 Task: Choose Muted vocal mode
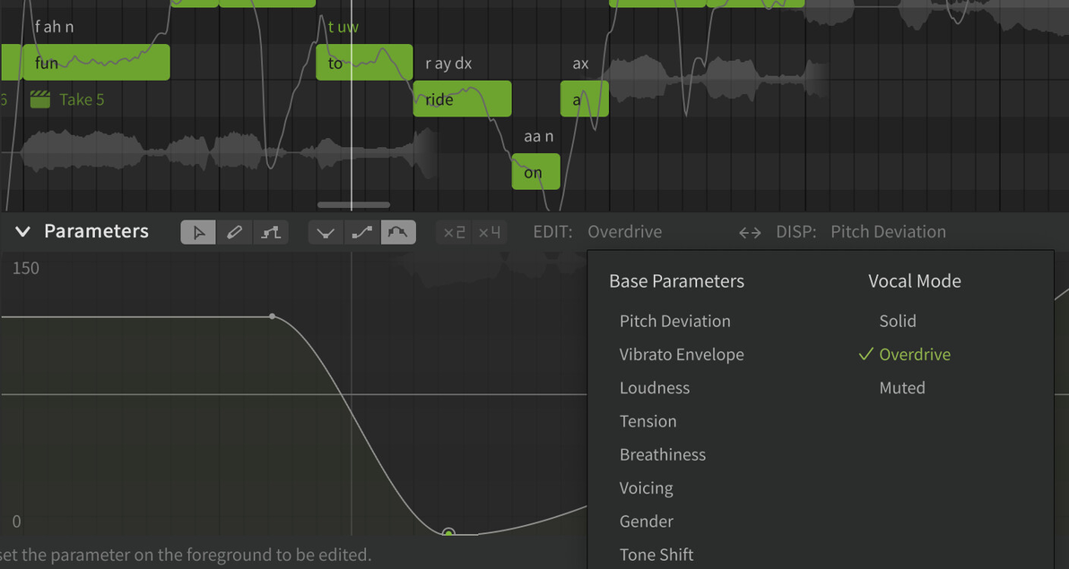click(902, 388)
